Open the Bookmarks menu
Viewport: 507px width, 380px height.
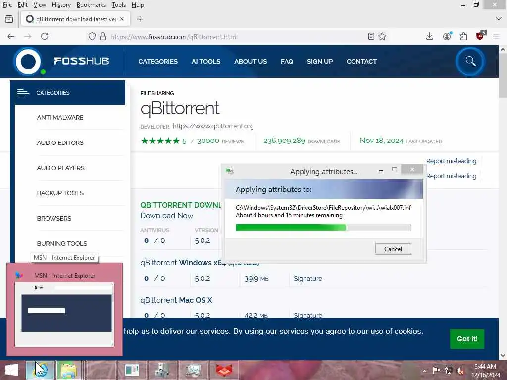[x=91, y=5]
